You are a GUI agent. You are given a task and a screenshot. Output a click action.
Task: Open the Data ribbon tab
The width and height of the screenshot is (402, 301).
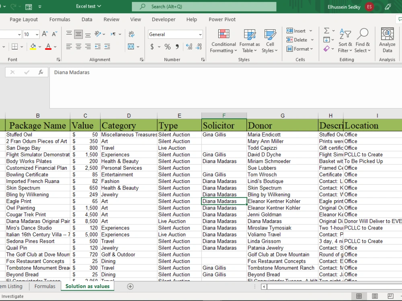87,19
